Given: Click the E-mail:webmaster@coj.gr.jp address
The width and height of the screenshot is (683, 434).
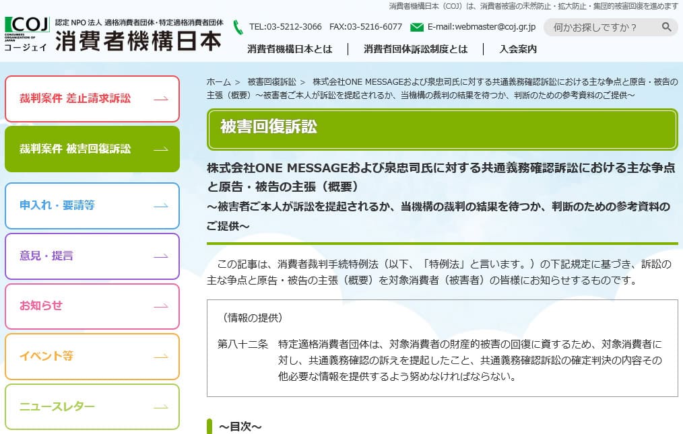Looking at the screenshot, I should coord(482,26).
